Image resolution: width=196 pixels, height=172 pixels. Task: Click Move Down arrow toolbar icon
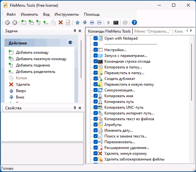point(85,22)
